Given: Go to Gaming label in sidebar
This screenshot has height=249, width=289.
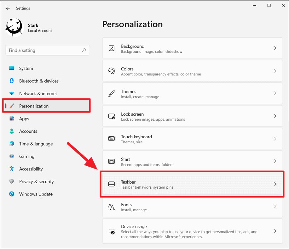Looking at the screenshot, I should click(27, 157).
